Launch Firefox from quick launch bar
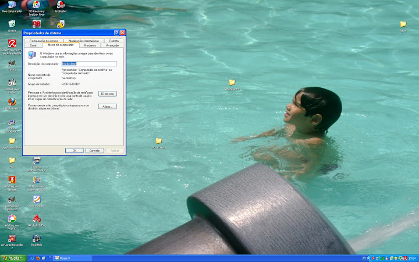 (38, 259)
